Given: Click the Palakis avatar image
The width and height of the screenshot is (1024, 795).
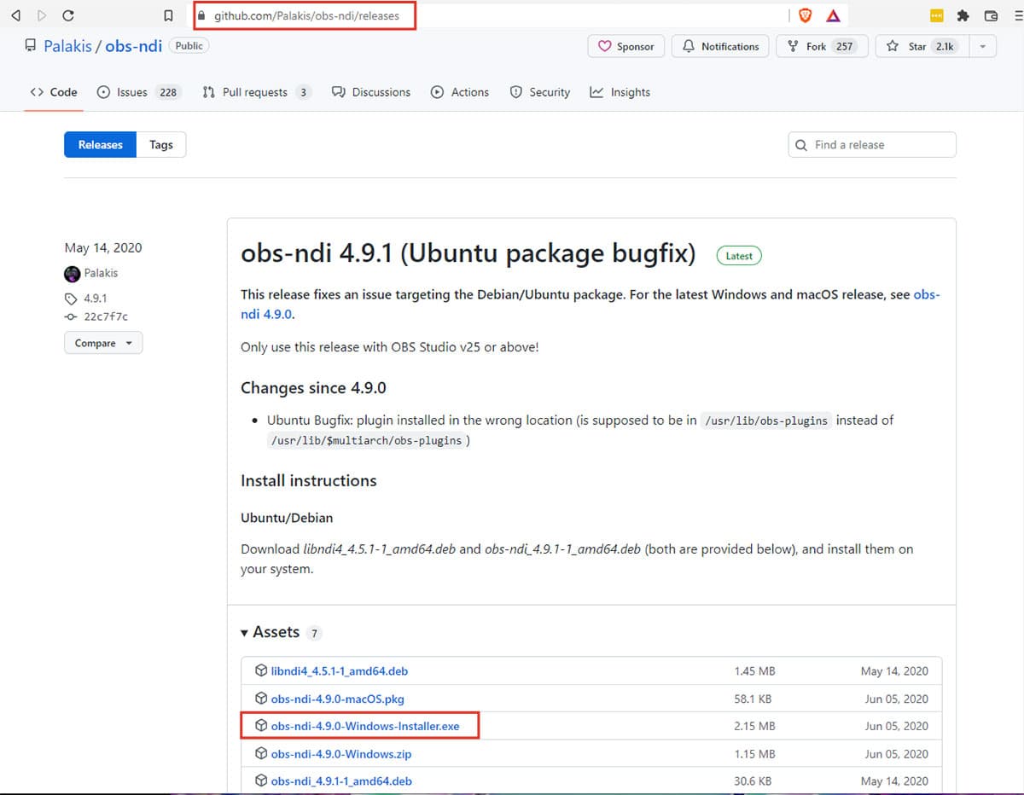Looking at the screenshot, I should coord(72,274).
